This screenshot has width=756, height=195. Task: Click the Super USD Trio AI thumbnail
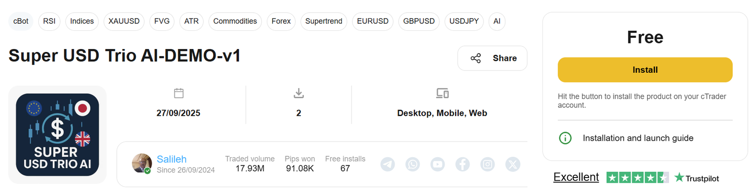pos(58,135)
